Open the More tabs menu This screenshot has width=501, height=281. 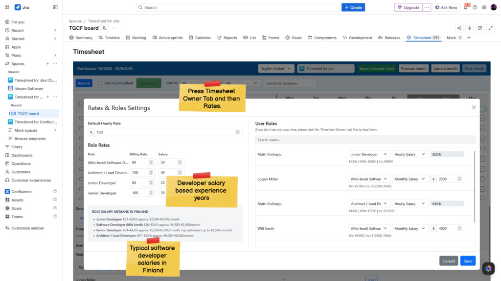(454, 38)
